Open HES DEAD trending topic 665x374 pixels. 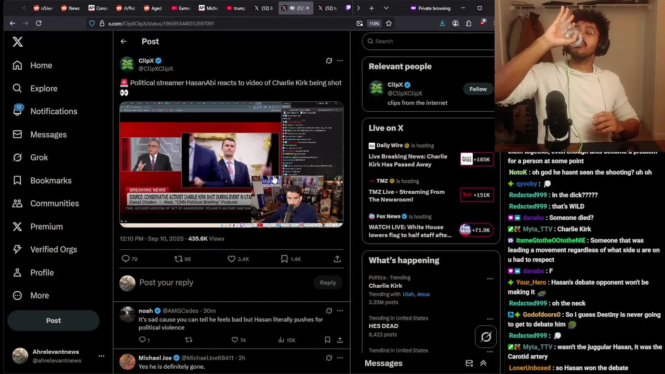pyautogui.click(x=383, y=326)
